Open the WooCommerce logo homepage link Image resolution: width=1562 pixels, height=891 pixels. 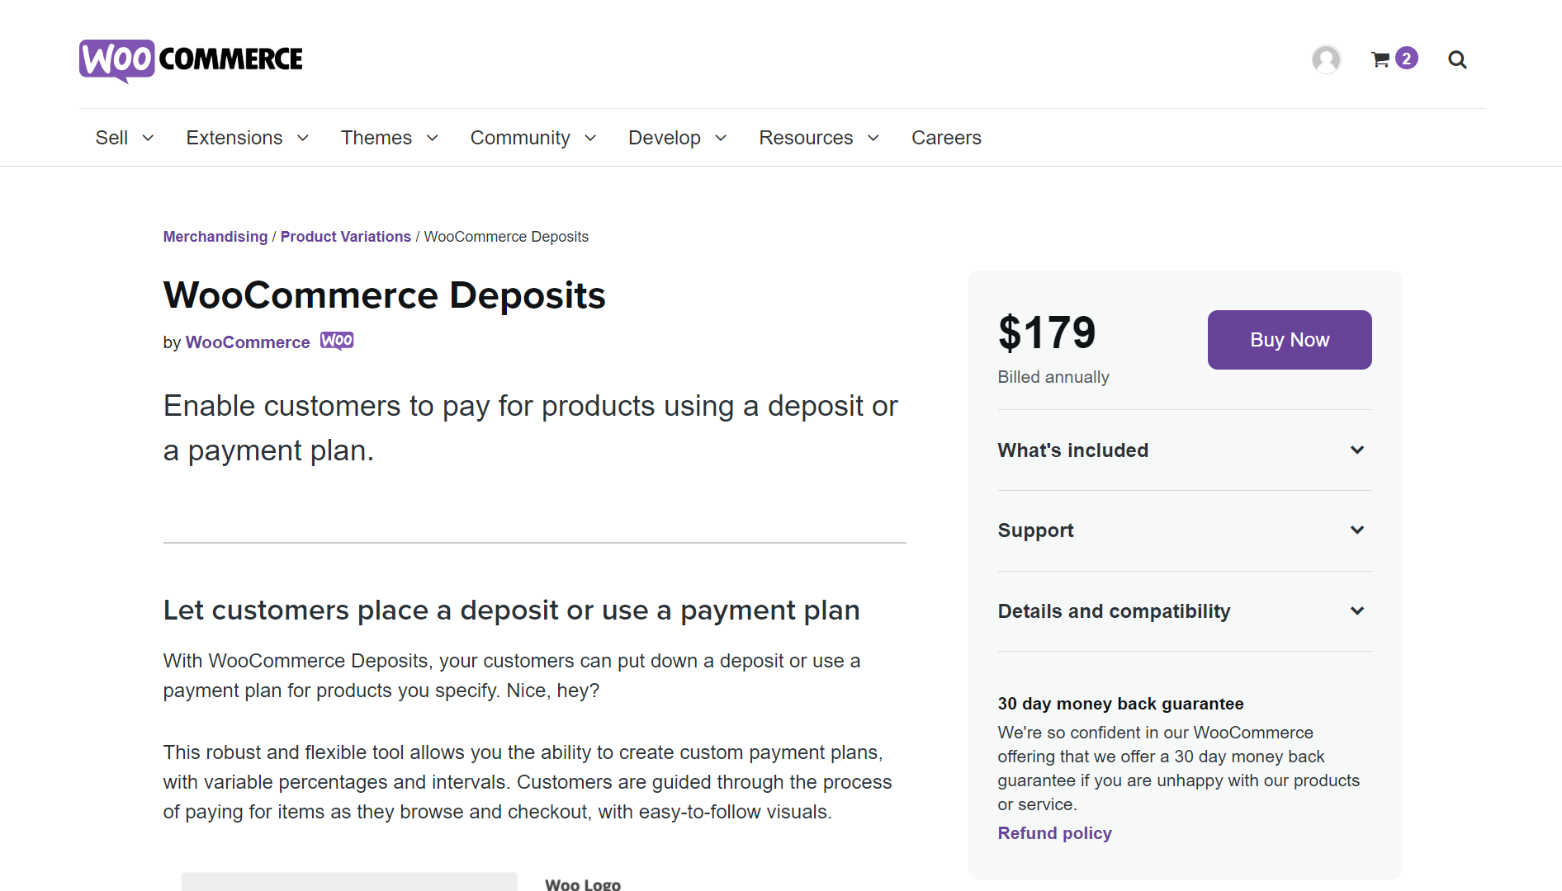(x=191, y=60)
